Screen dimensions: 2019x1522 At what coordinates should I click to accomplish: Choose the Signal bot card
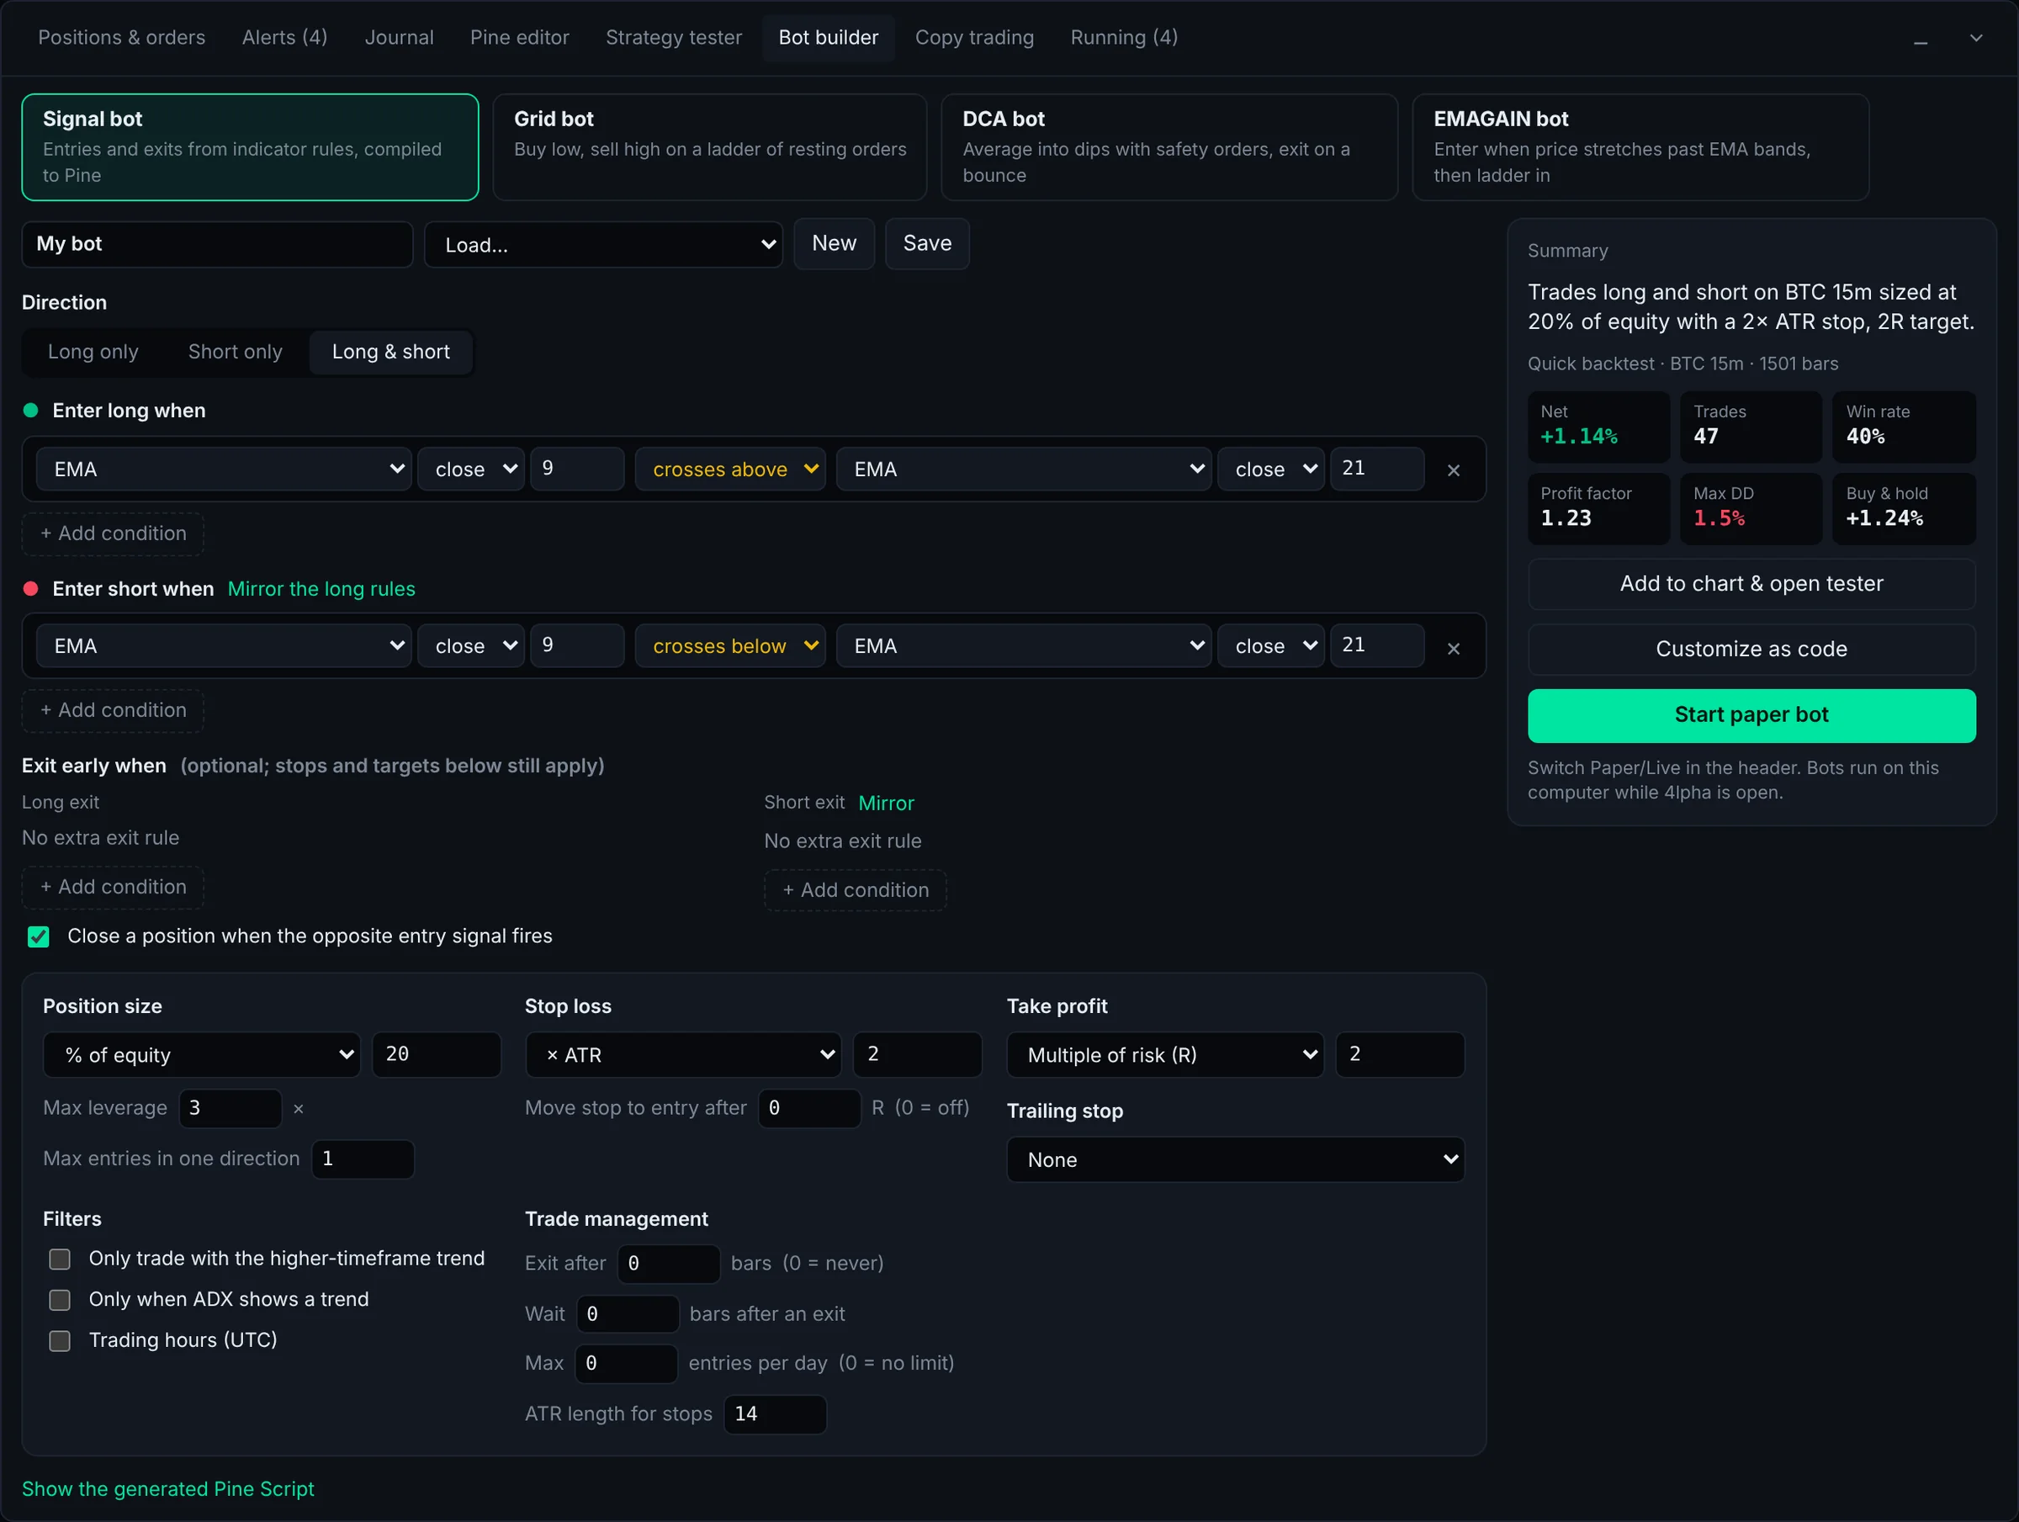250,147
